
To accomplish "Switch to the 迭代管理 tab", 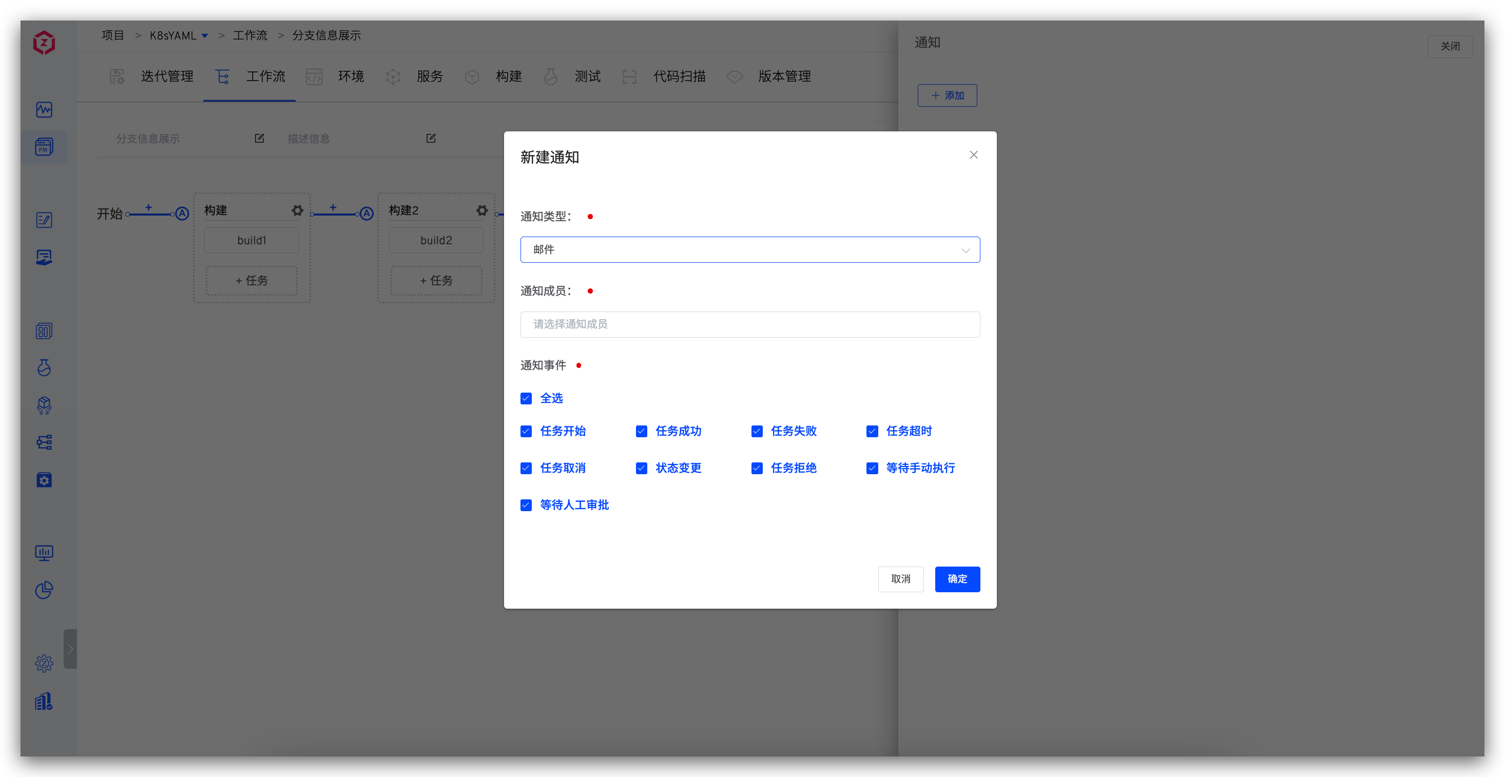I will (x=167, y=76).
